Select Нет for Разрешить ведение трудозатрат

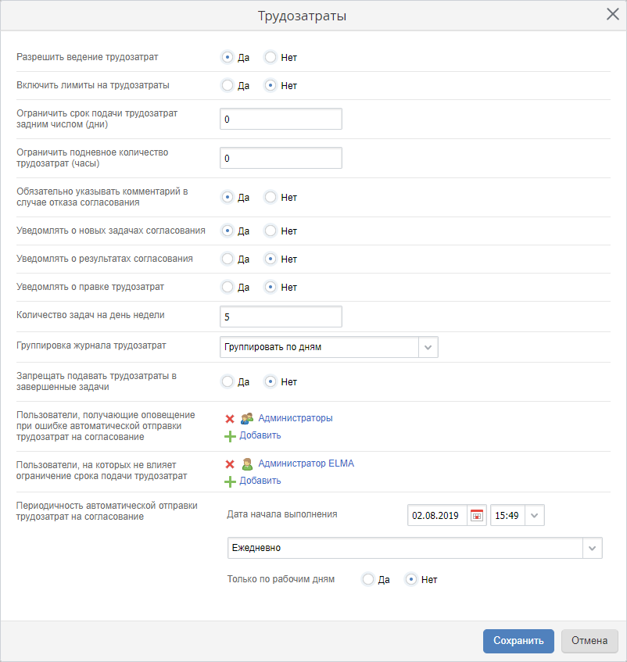(271, 57)
